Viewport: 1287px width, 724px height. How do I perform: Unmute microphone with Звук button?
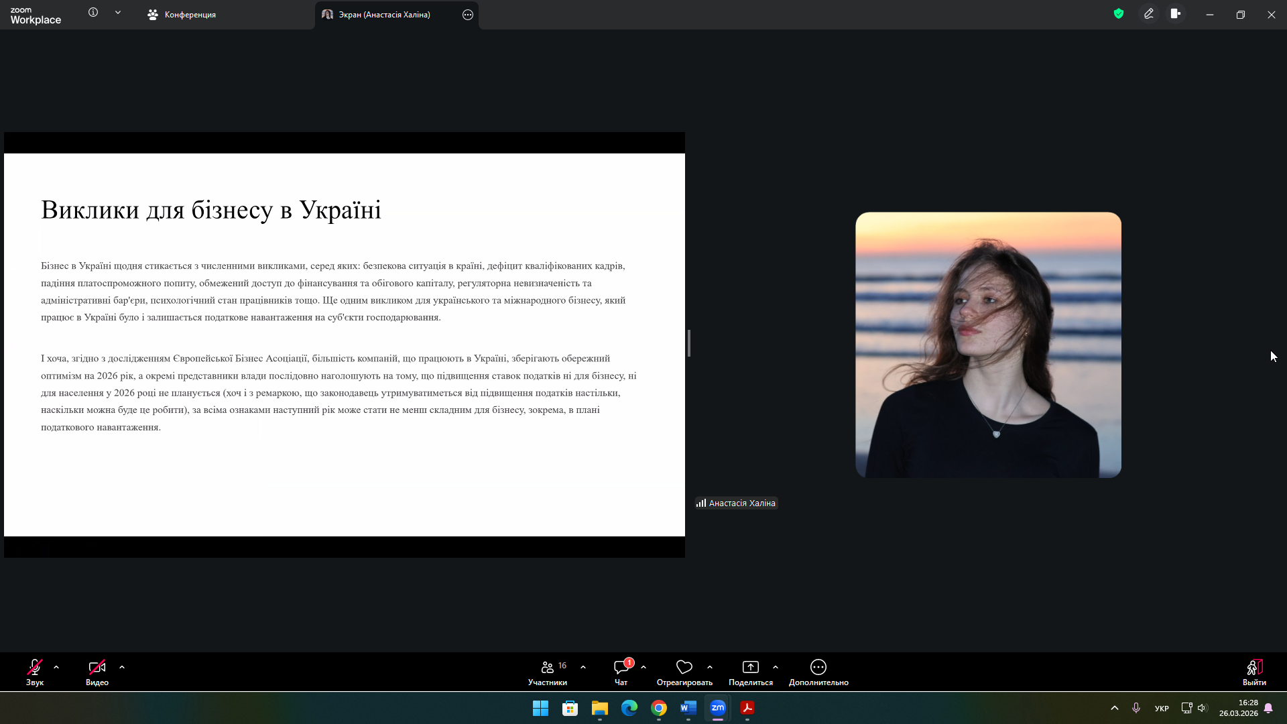click(34, 672)
